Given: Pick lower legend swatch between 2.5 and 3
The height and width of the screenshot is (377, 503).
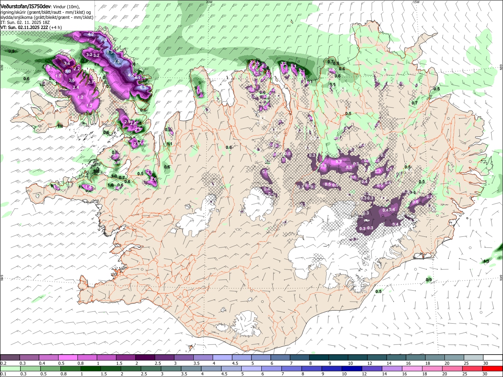Looking at the screenshot, I should pos(151,369).
